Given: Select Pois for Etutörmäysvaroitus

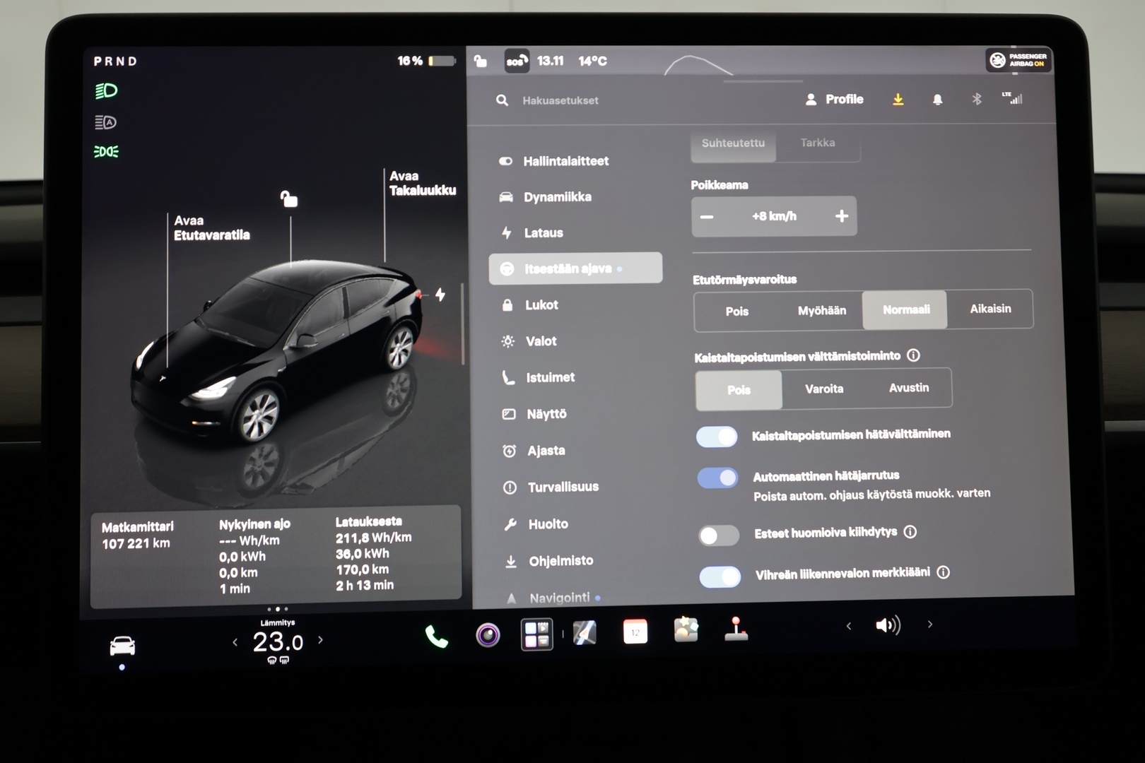Looking at the screenshot, I should [x=736, y=311].
